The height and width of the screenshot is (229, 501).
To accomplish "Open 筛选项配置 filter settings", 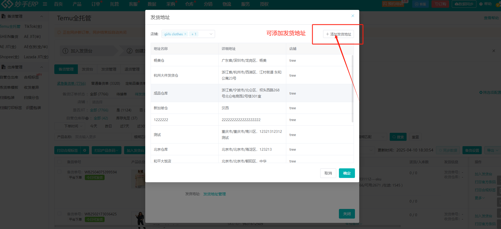I will (490, 92).
